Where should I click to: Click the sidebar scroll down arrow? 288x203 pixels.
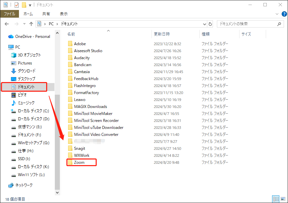coord(57,193)
